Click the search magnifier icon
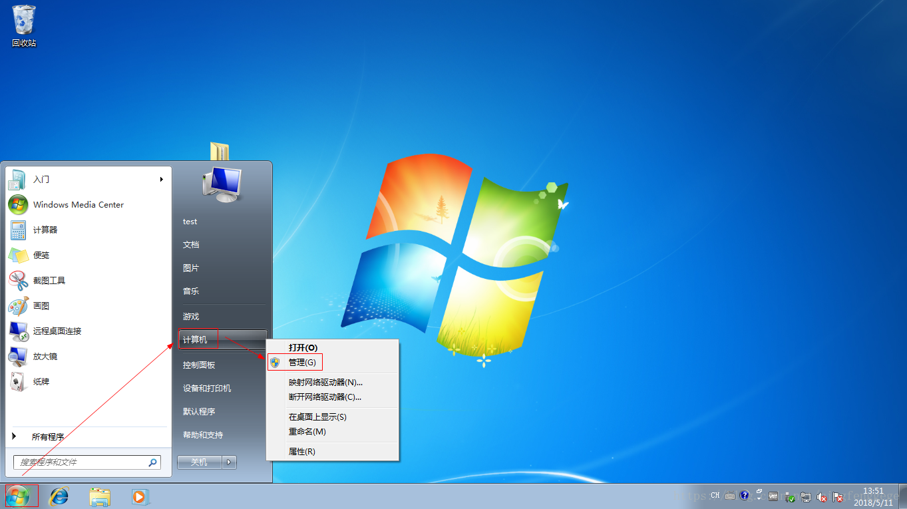Screen dimensions: 907x509 (152, 462)
